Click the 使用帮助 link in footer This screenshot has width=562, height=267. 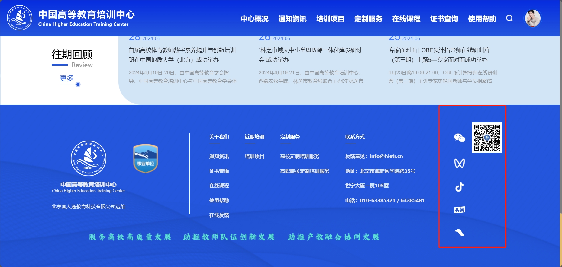(x=219, y=200)
